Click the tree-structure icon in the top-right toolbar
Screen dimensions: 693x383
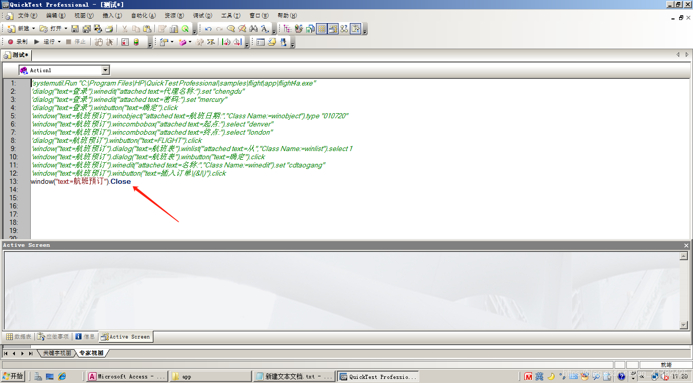click(287, 29)
